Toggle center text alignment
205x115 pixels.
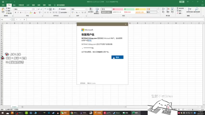pyautogui.click(x=48, y=12)
